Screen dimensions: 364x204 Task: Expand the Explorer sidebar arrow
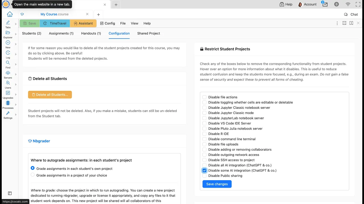(x=16, y=34)
